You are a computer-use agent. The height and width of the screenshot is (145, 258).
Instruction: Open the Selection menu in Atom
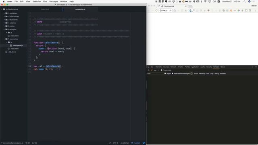(x=37, y=2)
